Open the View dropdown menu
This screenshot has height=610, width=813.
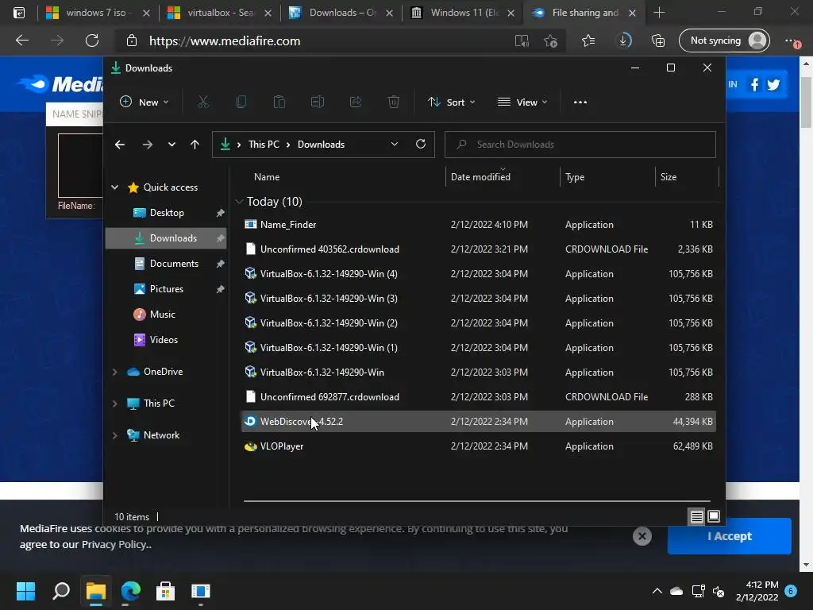(x=522, y=102)
